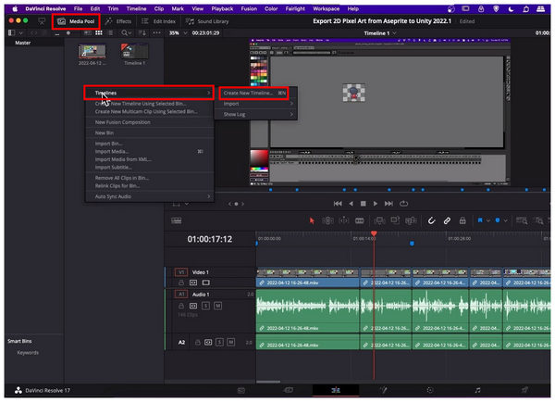Viewport: 555px width, 402px height.
Task: Click the Insert Clip tool icon
Action: [379, 220]
